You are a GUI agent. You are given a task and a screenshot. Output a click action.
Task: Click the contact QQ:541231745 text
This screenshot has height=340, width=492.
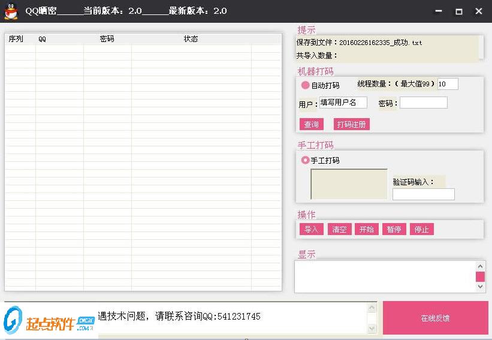pyautogui.click(x=231, y=316)
